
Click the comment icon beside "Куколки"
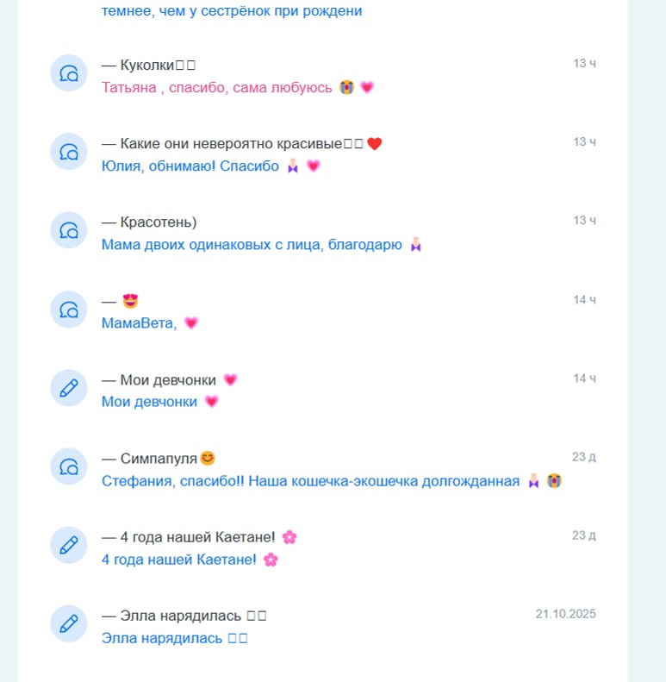click(69, 73)
